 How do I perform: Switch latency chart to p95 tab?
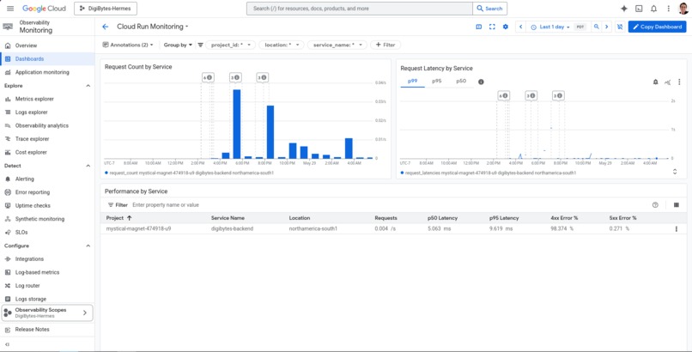coord(436,82)
